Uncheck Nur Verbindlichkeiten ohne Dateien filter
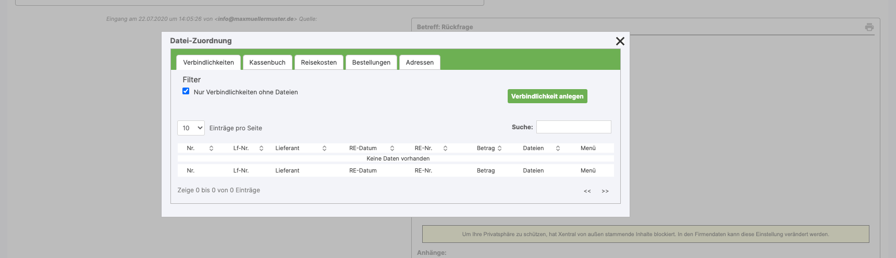The height and width of the screenshot is (258, 896). pyautogui.click(x=186, y=91)
